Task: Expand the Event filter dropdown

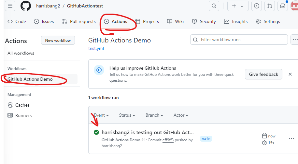Action: coord(101,115)
